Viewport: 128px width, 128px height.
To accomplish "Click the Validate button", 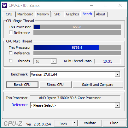I will [x=90, y=123].
